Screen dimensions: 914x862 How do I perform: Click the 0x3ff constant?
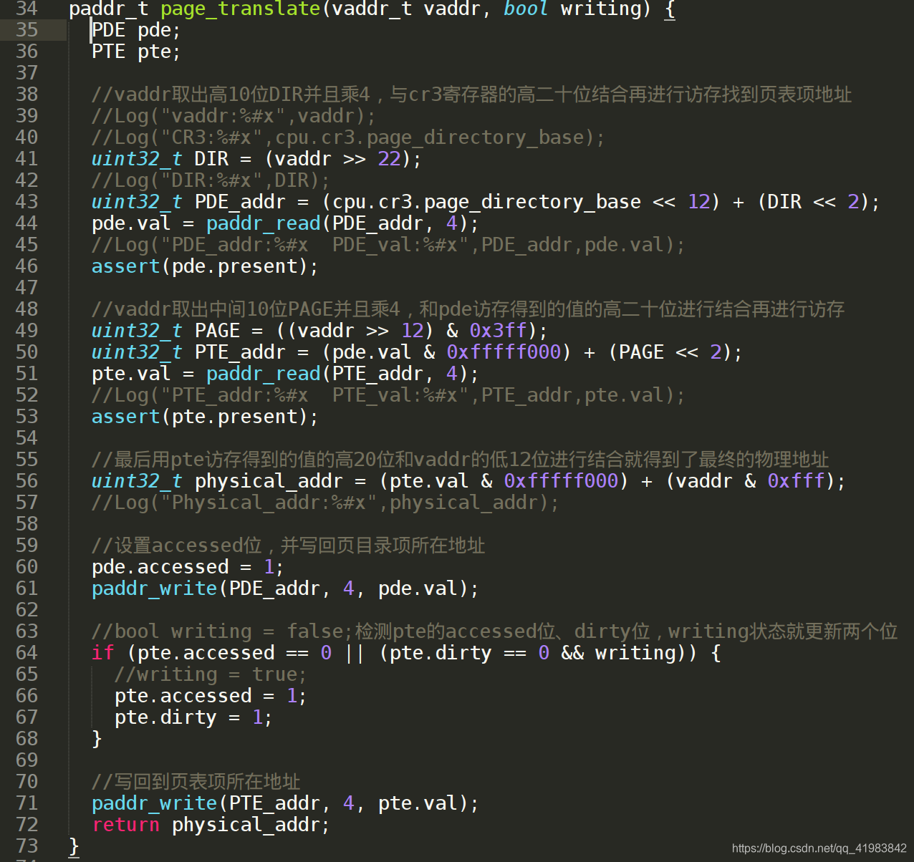[x=498, y=331]
